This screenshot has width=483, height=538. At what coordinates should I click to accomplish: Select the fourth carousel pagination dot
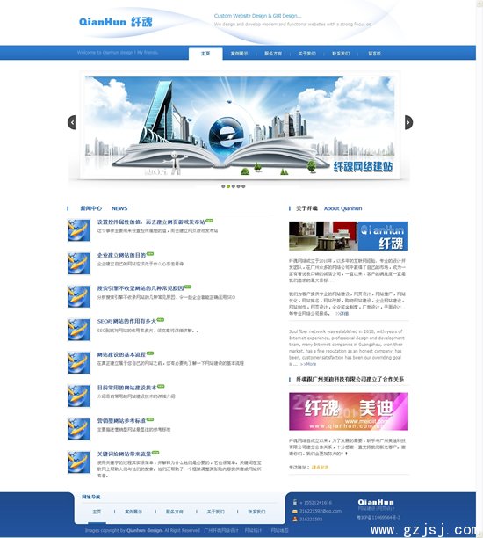[x=239, y=186]
